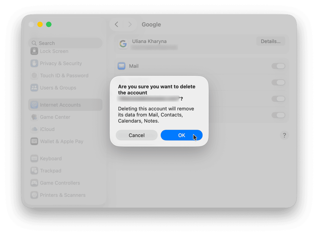318x236 pixels.
Task: Select the Printers & Scanners icon
Action: tap(34, 195)
